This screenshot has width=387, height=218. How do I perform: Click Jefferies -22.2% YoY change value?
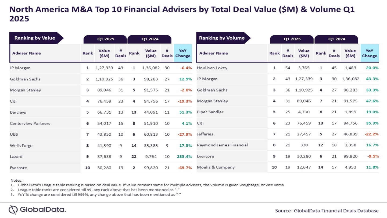pyautogui.click(x=371, y=134)
